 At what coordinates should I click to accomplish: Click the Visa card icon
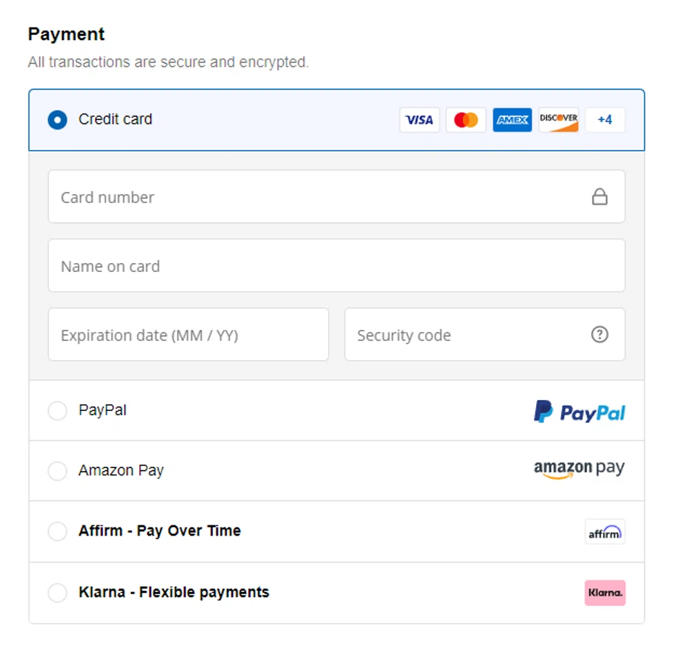[420, 120]
